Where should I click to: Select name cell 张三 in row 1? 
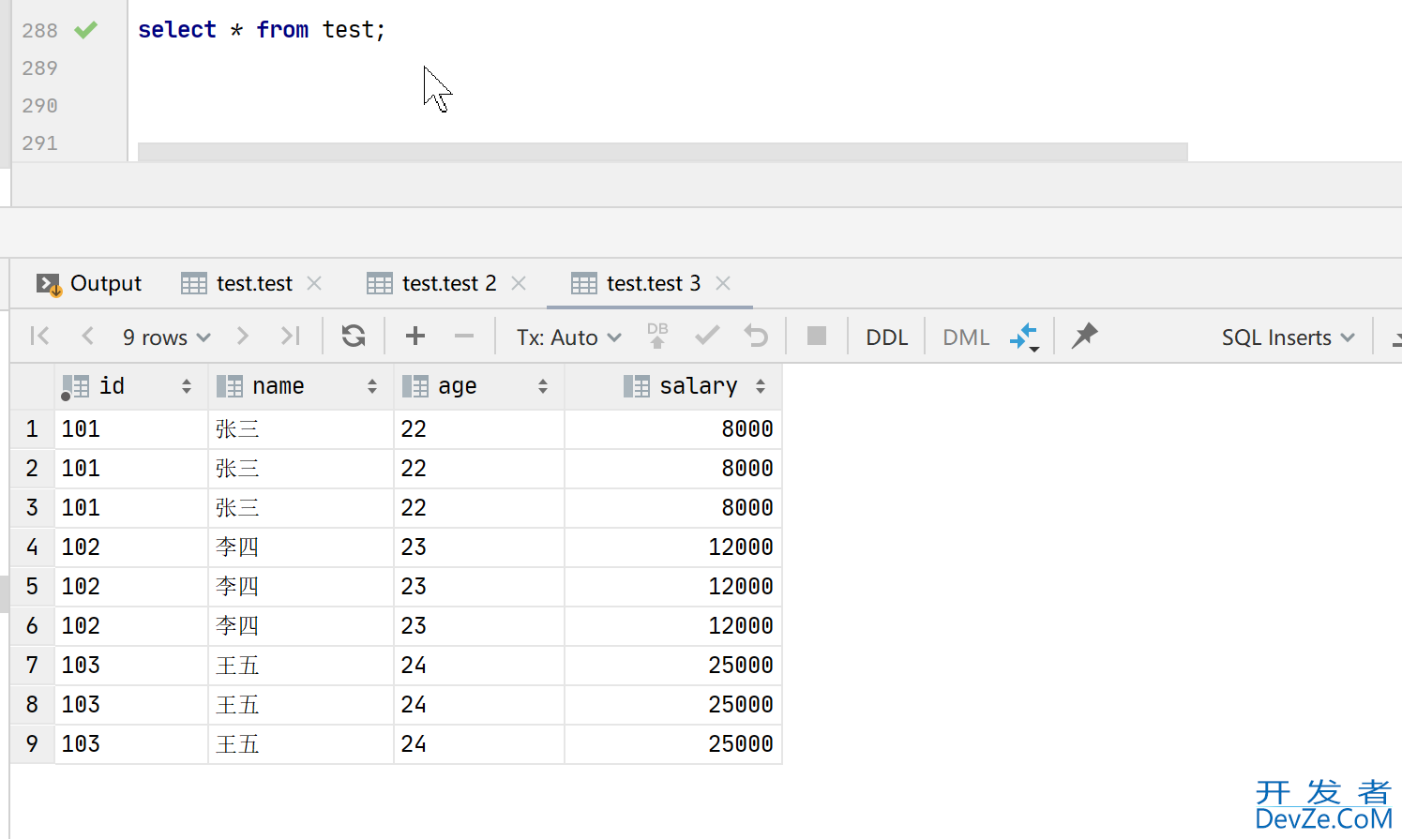click(x=301, y=429)
